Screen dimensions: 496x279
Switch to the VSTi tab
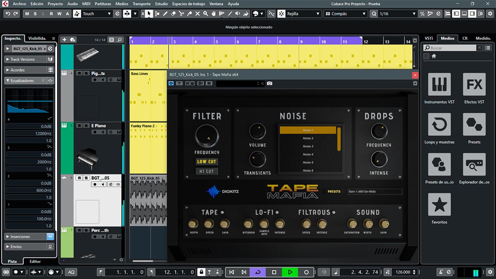click(x=429, y=38)
